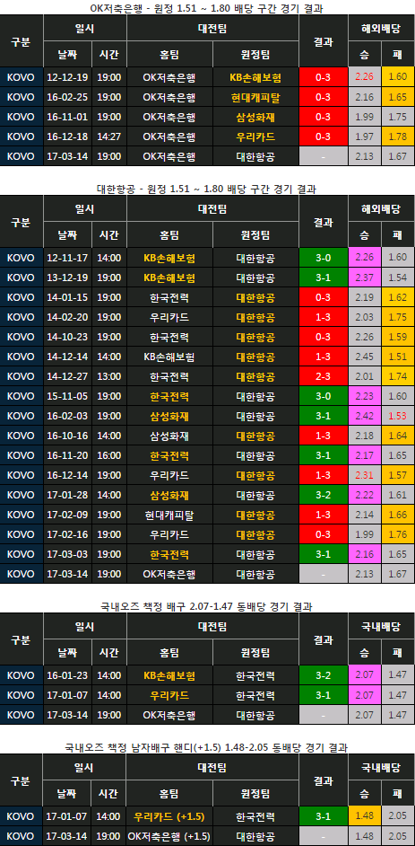Click OK저축은행 (+1.5) in last row
Image resolution: width=415 pixels, height=846 pixels.
tap(169, 836)
